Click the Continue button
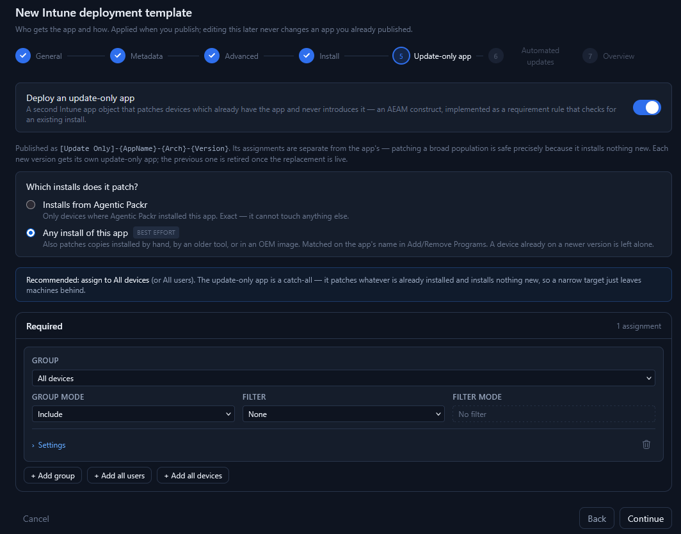Image resolution: width=681 pixels, height=534 pixels. (645, 519)
